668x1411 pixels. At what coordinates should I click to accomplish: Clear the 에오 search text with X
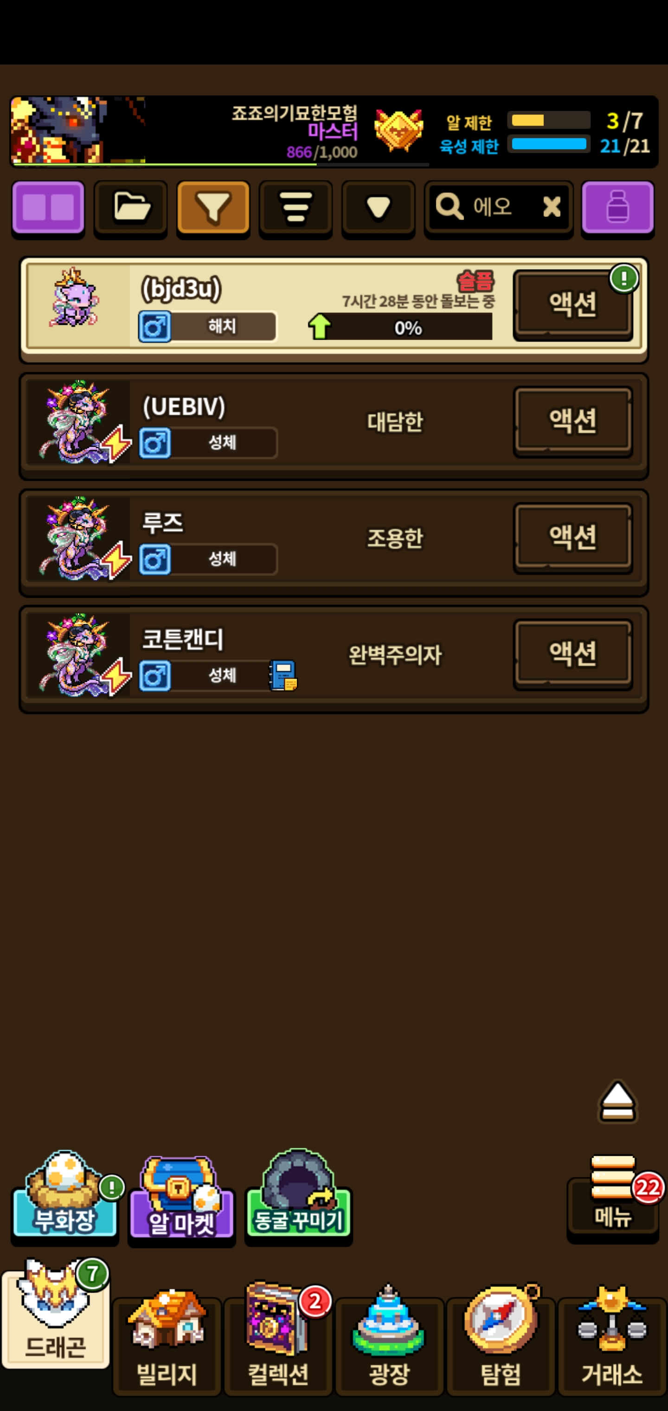coord(552,207)
